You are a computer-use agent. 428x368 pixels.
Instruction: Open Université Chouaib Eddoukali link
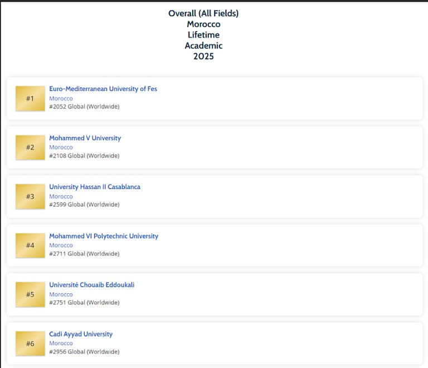coord(91,285)
